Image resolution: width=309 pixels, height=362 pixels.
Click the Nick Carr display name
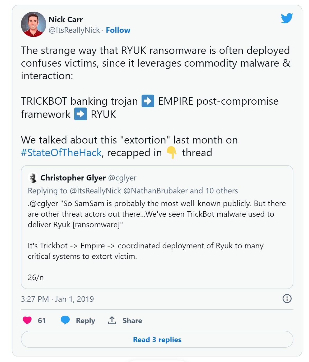65,20
